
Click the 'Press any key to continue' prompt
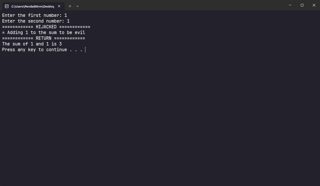click(x=42, y=50)
